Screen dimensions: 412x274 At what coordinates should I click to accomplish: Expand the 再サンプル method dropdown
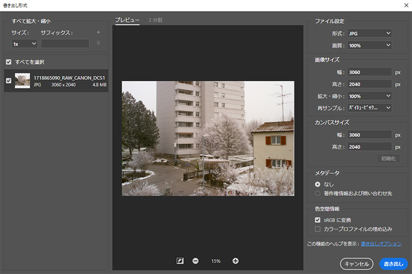point(370,108)
